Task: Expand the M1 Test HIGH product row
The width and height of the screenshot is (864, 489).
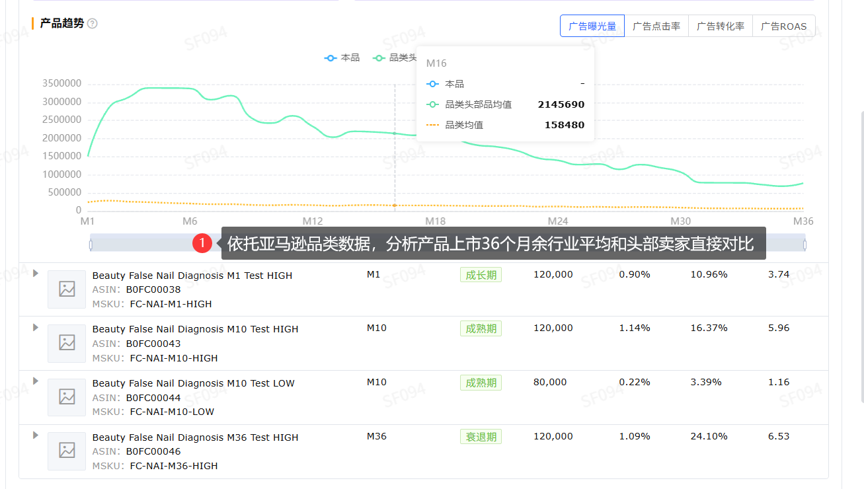Action: (36, 273)
